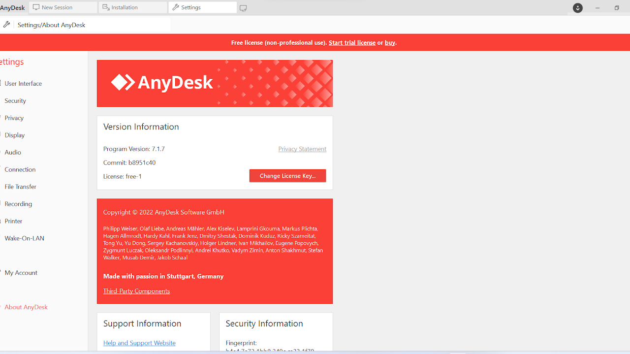The image size is (630, 354).
Task: Open Display settings
Action: pyautogui.click(x=15, y=135)
